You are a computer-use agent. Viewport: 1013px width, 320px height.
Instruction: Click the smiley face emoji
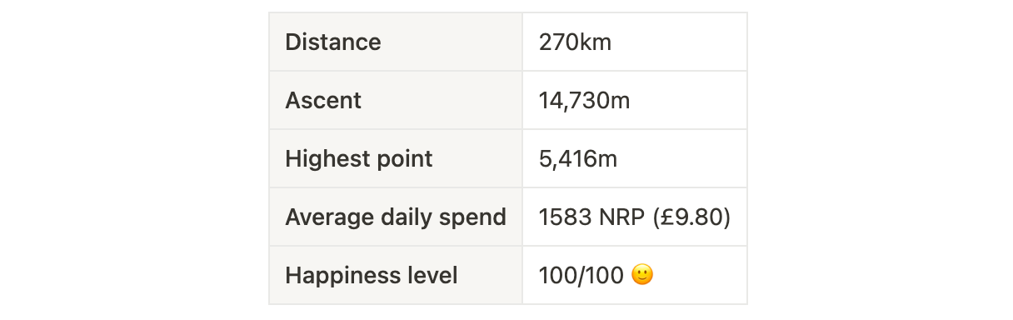[x=641, y=275]
